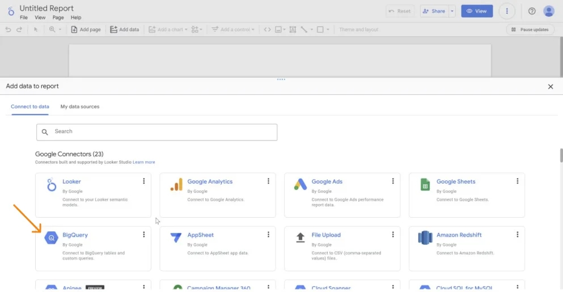Screen dimensions: 563x292
Task: Open the File menu
Action: (24, 17)
